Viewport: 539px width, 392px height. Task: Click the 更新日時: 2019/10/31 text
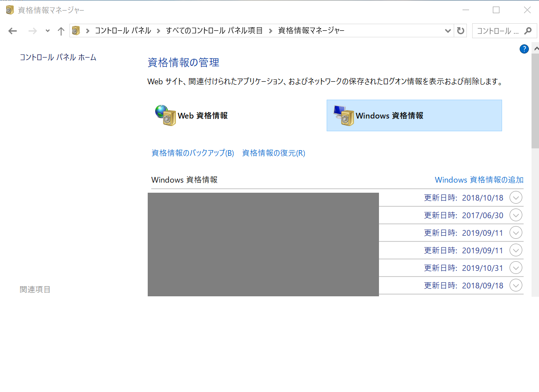point(463,268)
